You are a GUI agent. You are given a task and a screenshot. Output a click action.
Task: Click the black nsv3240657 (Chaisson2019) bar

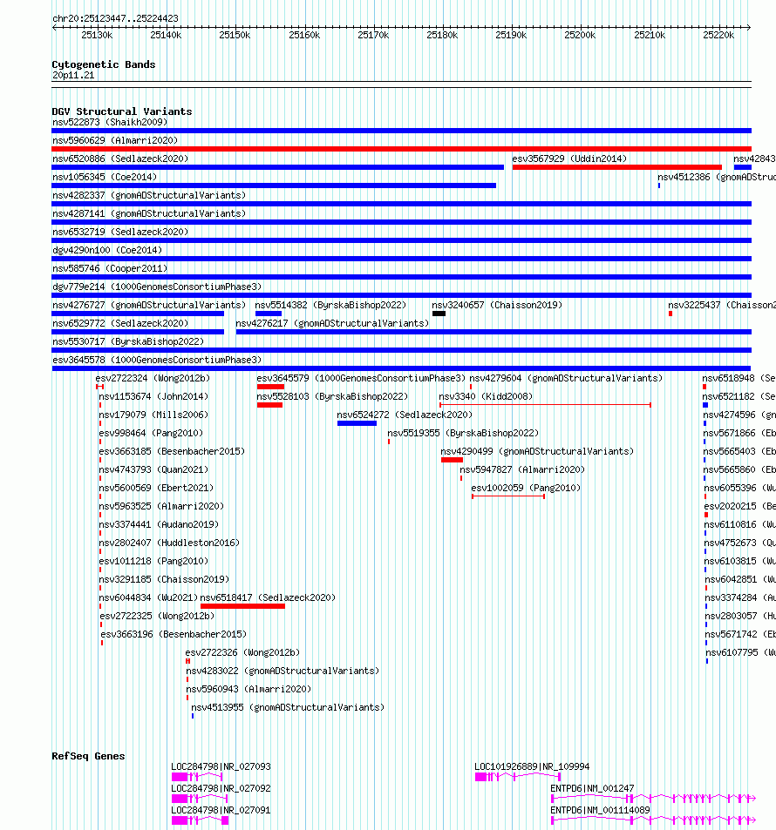click(439, 314)
